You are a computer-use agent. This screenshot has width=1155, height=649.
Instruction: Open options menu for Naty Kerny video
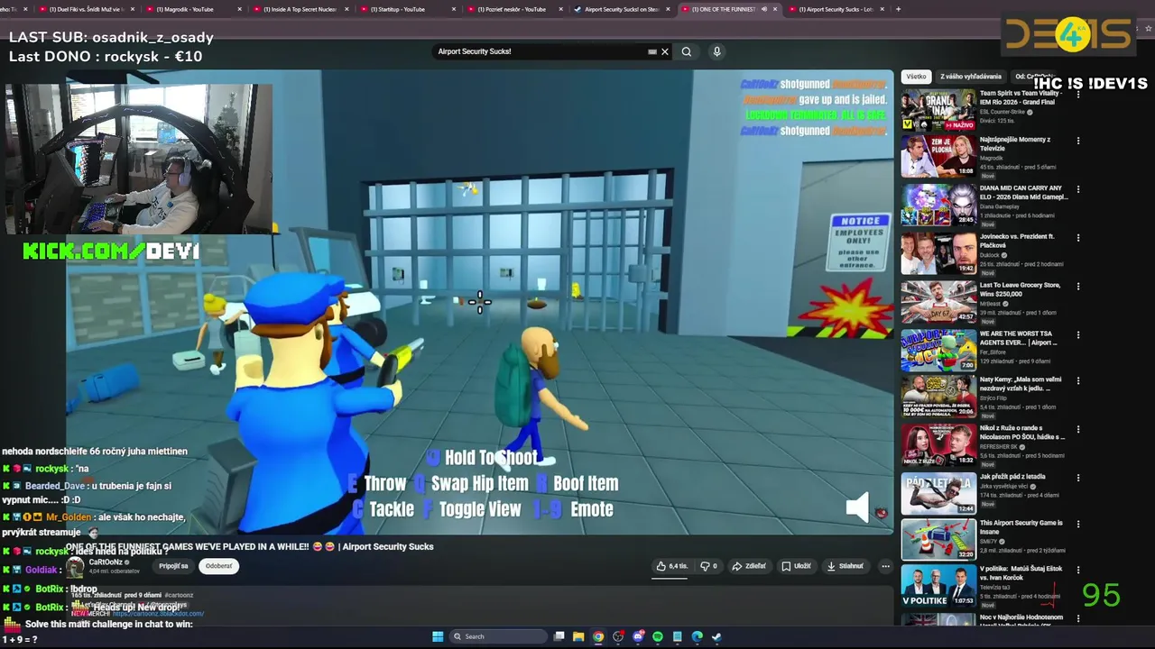(x=1078, y=380)
